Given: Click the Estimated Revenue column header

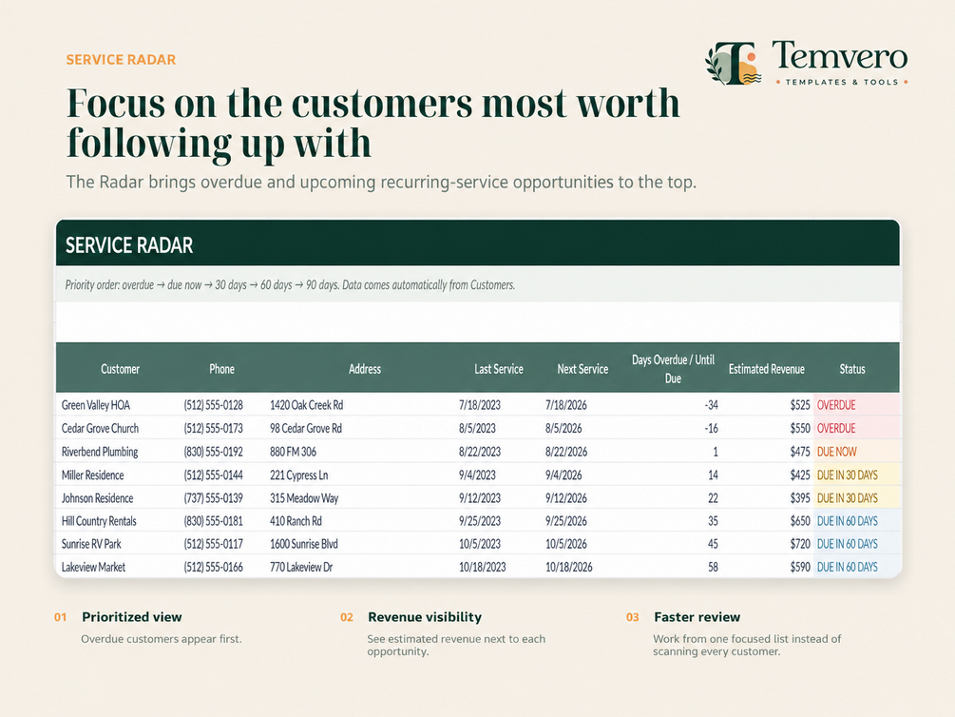Looking at the screenshot, I should [766, 369].
